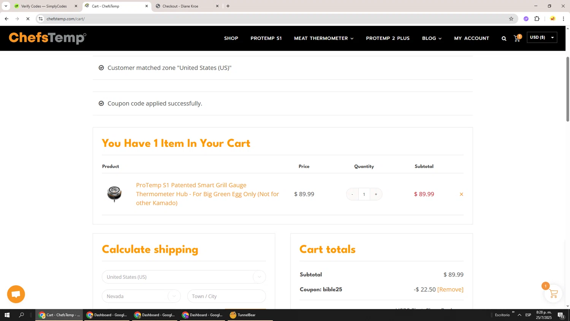
Task: Open the tab search dropdown arrow
Action: [6, 6]
